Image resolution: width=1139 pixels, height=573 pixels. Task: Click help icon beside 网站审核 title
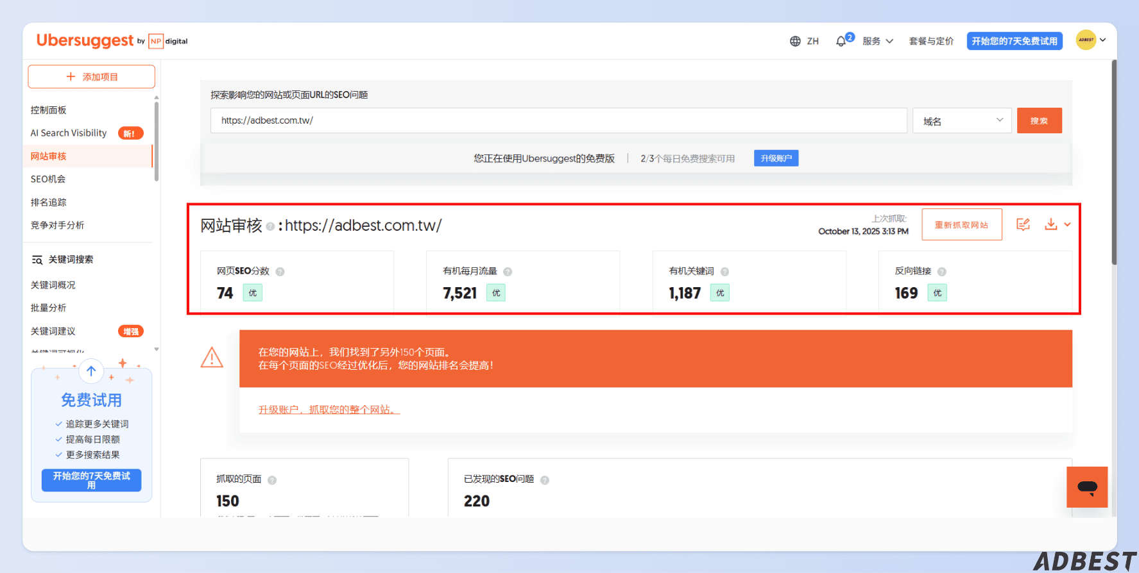click(x=270, y=226)
